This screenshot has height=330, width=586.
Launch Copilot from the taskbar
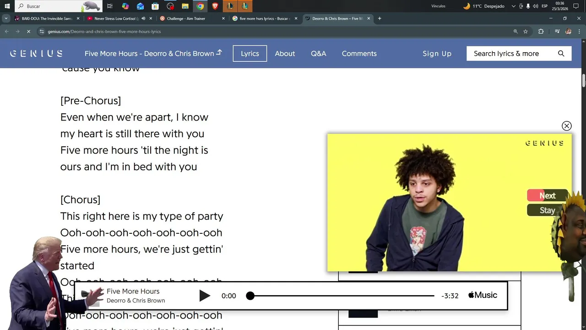point(125,6)
